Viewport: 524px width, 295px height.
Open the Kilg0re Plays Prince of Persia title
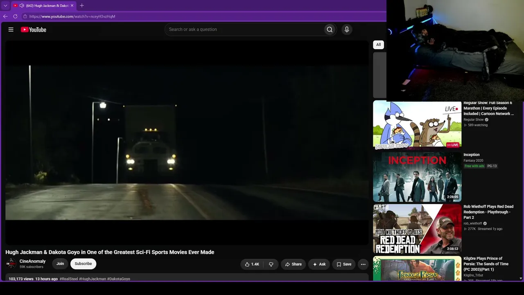[486, 264]
